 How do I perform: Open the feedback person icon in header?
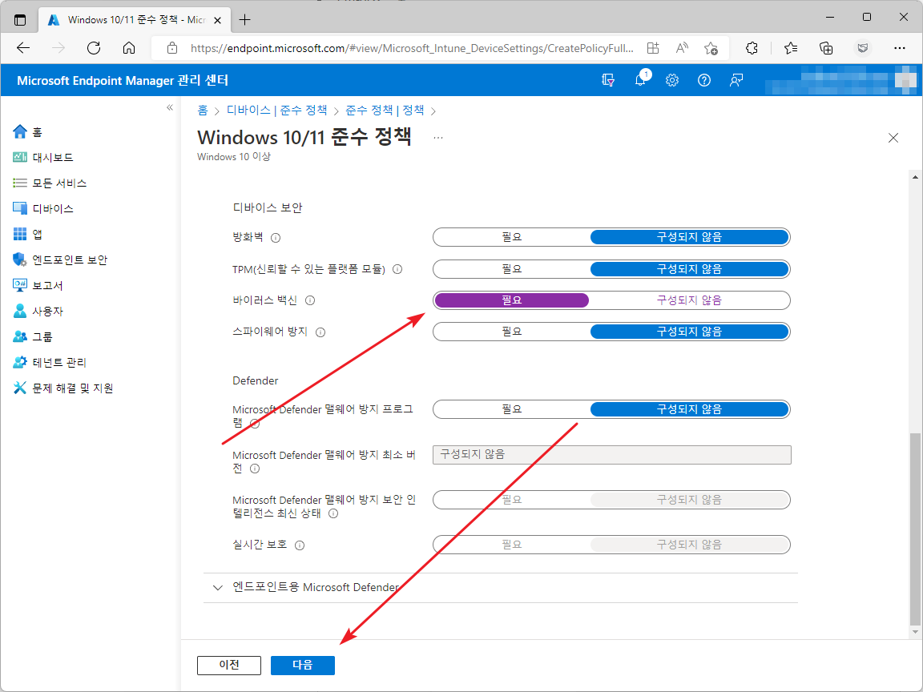[736, 81]
